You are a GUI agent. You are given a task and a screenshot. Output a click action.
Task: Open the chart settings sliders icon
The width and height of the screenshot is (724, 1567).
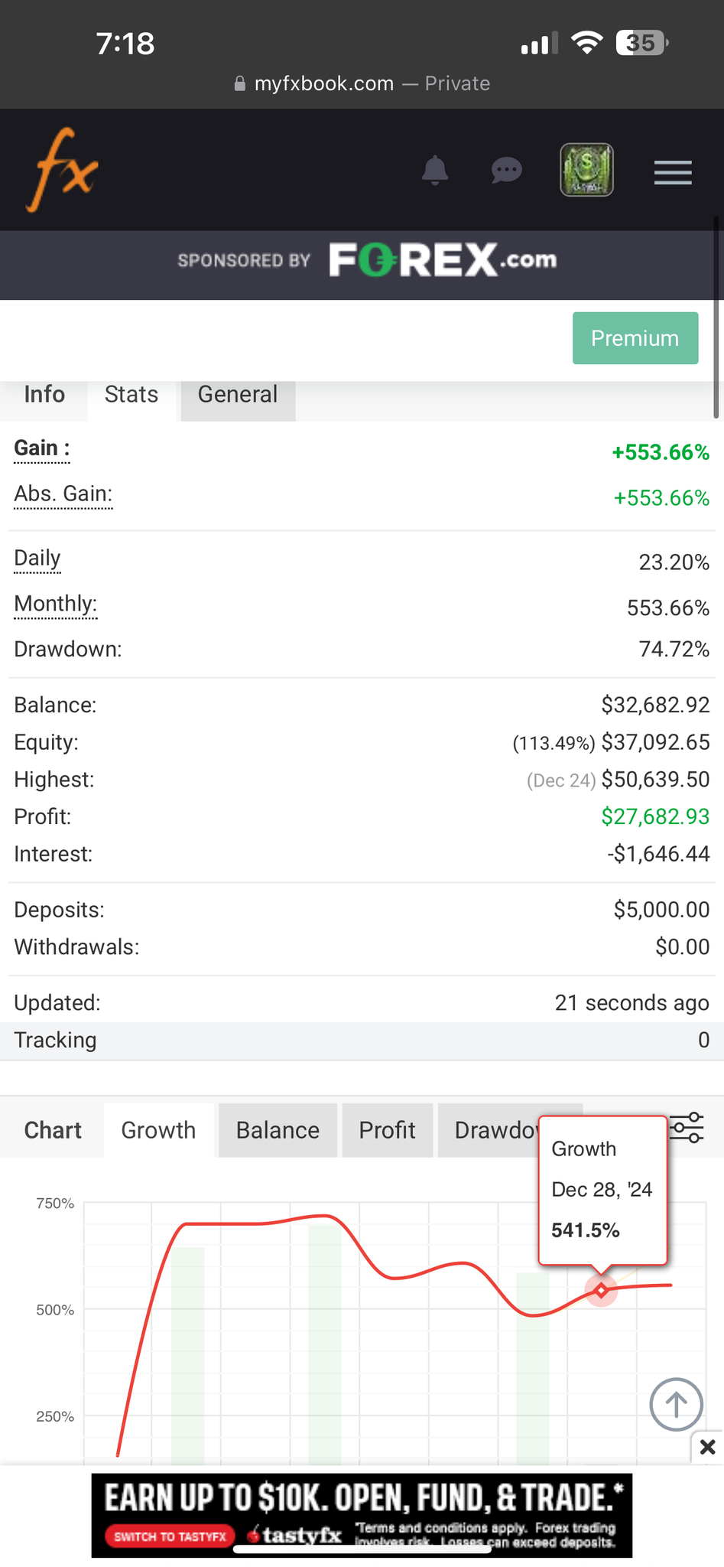point(687,1128)
